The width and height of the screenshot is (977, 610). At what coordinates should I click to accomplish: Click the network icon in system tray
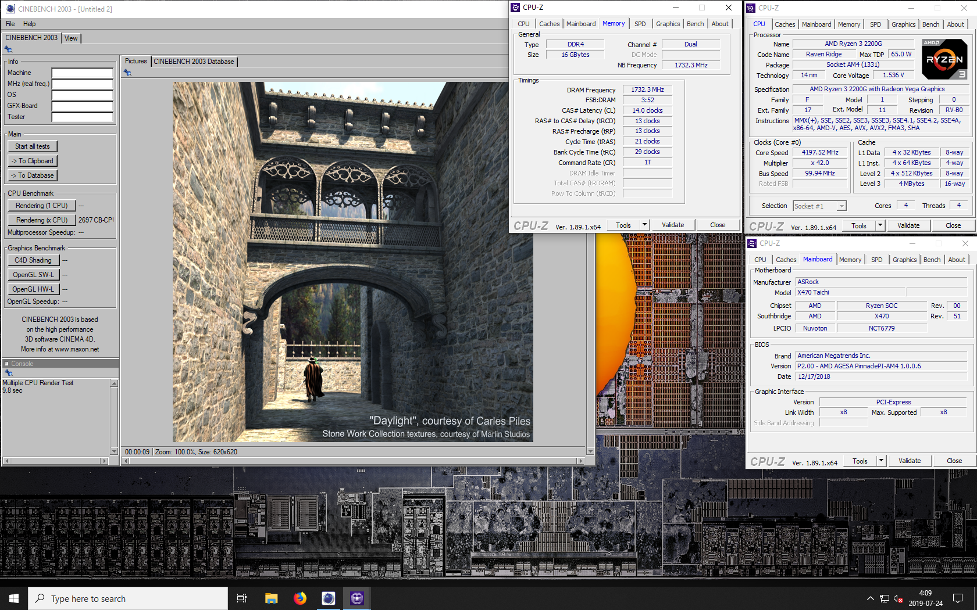(884, 598)
